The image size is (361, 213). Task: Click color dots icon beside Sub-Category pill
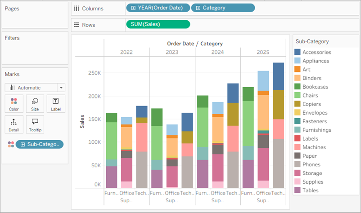(x=11, y=144)
